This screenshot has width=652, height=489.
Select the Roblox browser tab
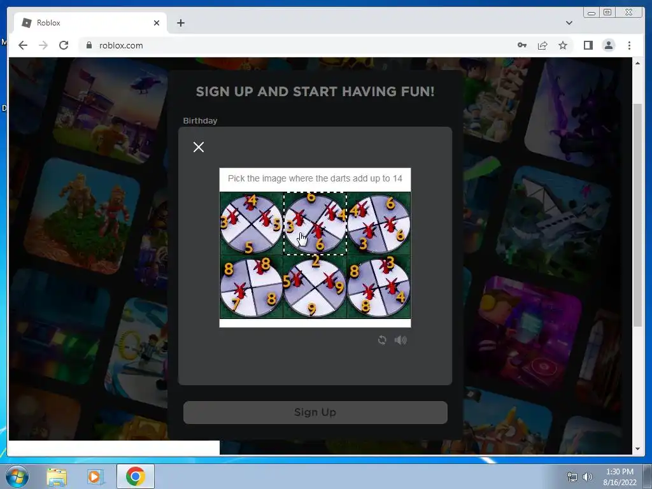click(x=90, y=23)
